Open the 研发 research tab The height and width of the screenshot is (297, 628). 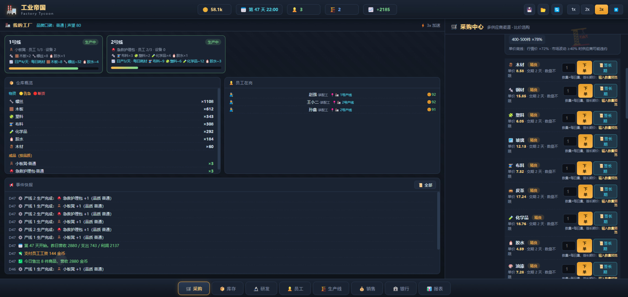pyautogui.click(x=261, y=288)
